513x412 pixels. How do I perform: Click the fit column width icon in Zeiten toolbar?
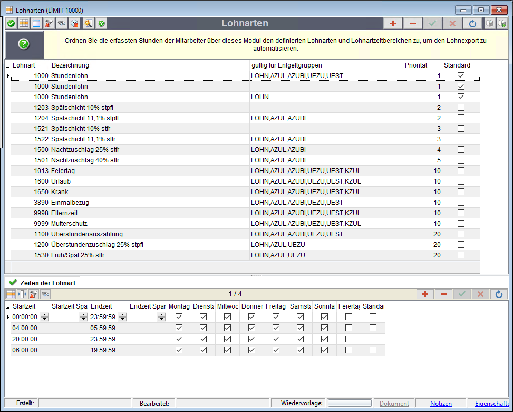click(22, 294)
